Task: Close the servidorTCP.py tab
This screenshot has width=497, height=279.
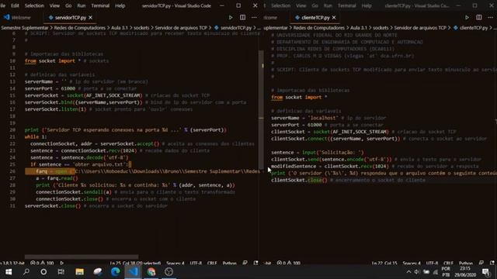Action: 91,18
